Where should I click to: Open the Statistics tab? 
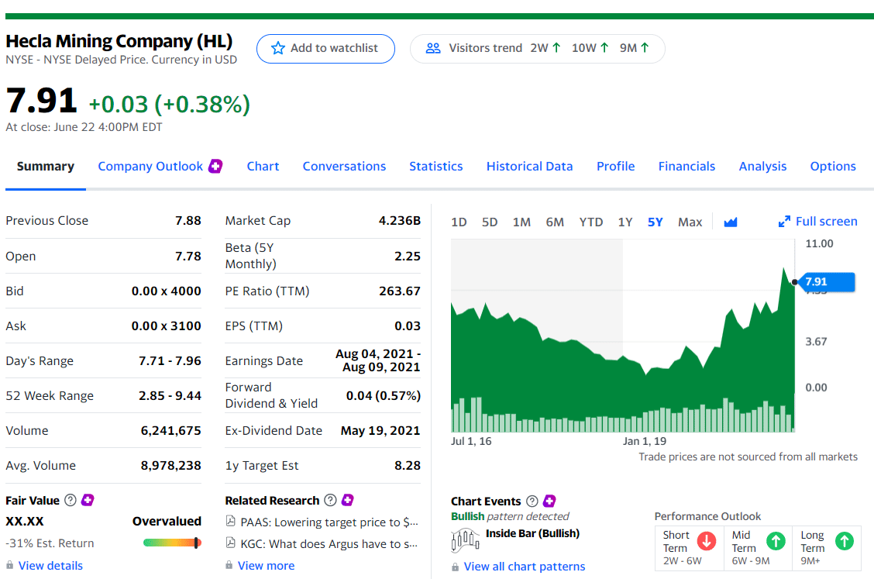point(436,166)
